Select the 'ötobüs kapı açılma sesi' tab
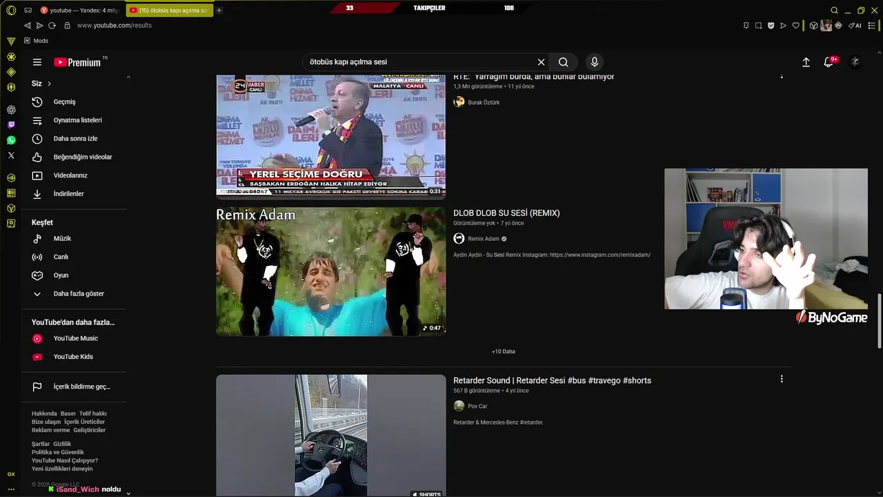 (x=169, y=10)
